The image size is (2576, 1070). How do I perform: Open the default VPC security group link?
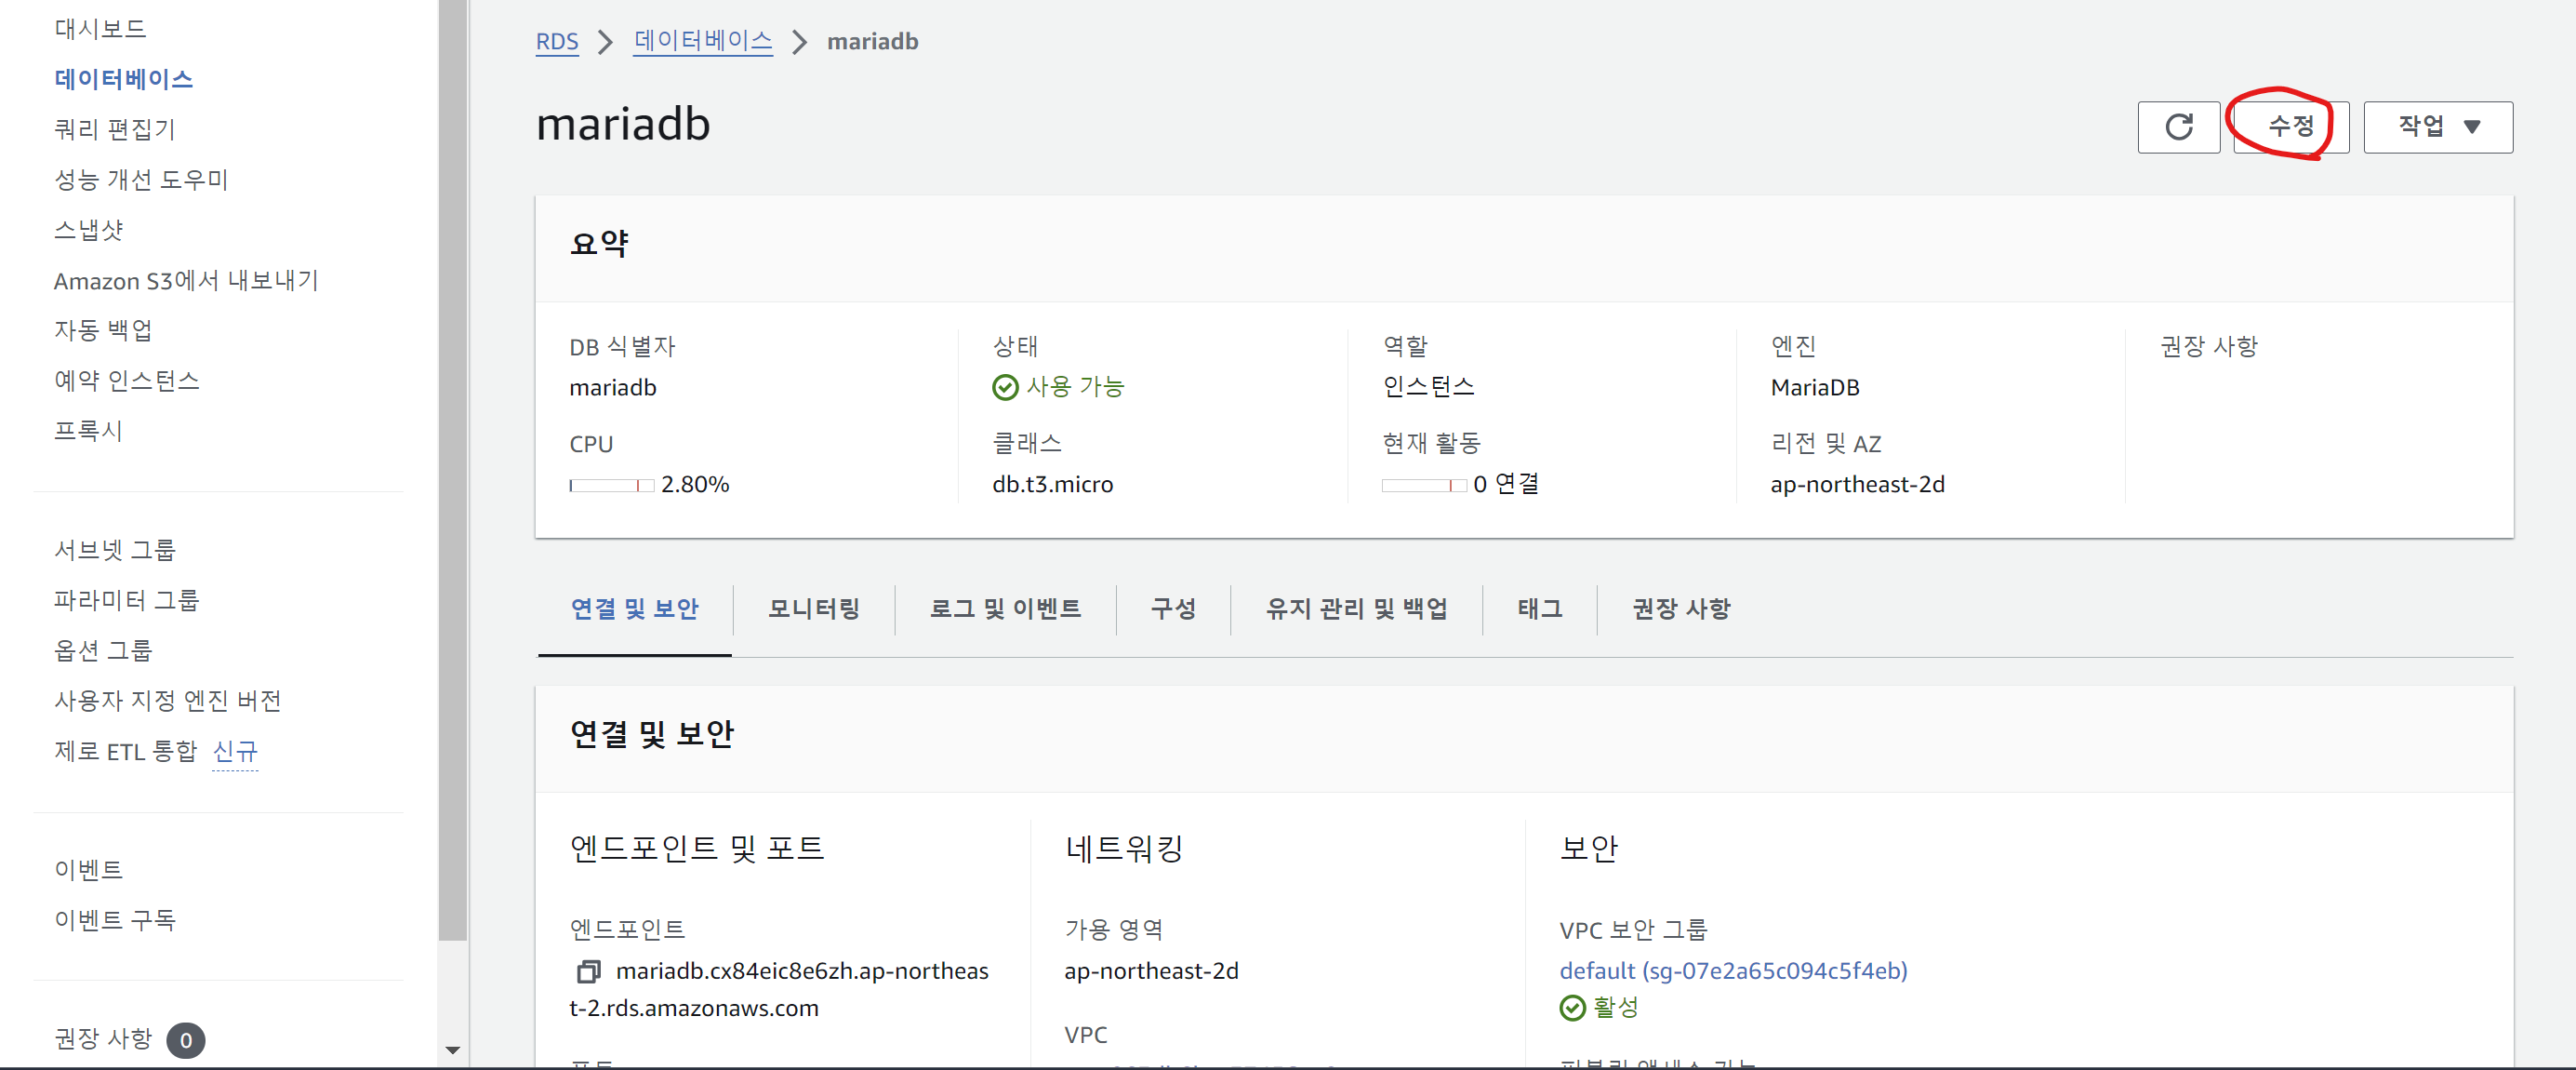(1733, 970)
